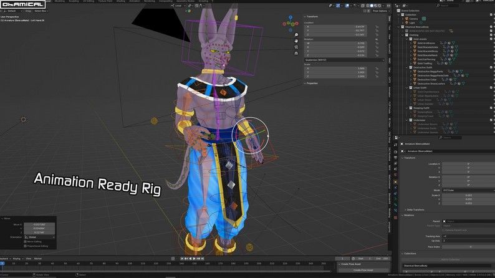Open Orientation Global dropdown in Move panel
This screenshot has height=278, width=495.
39,237
